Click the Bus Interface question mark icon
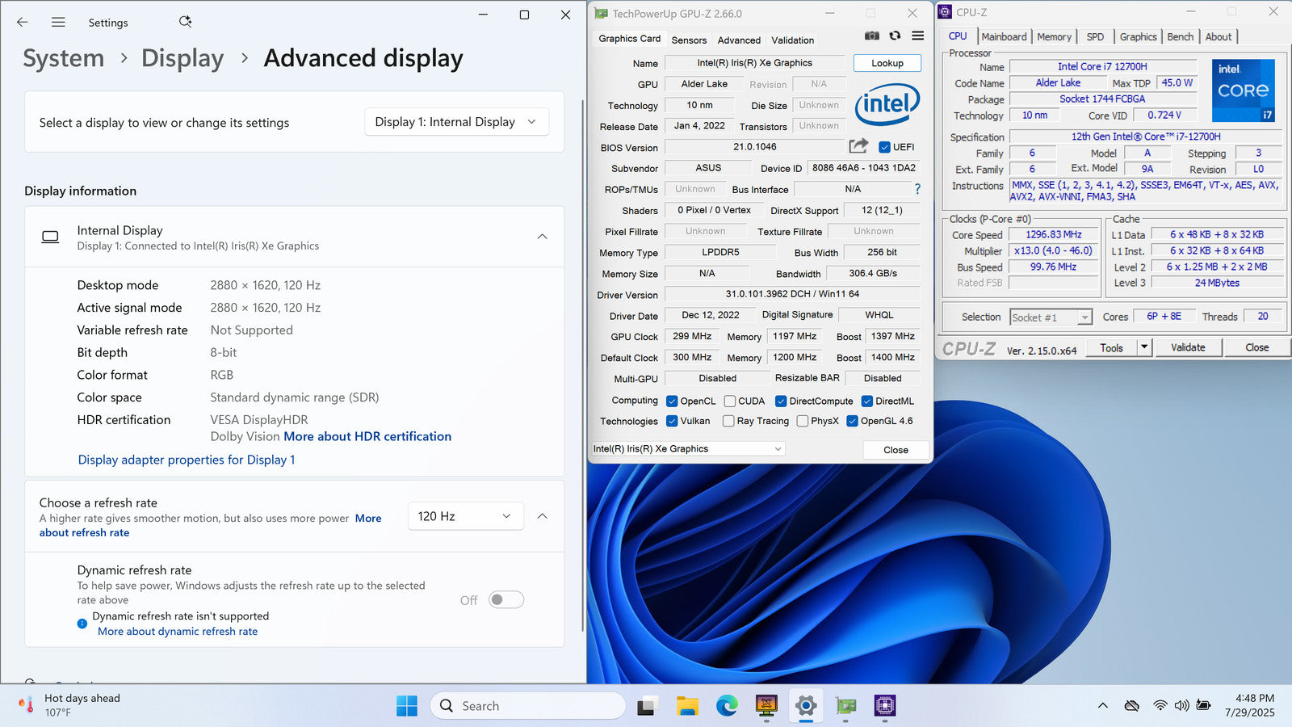 pos(917,189)
